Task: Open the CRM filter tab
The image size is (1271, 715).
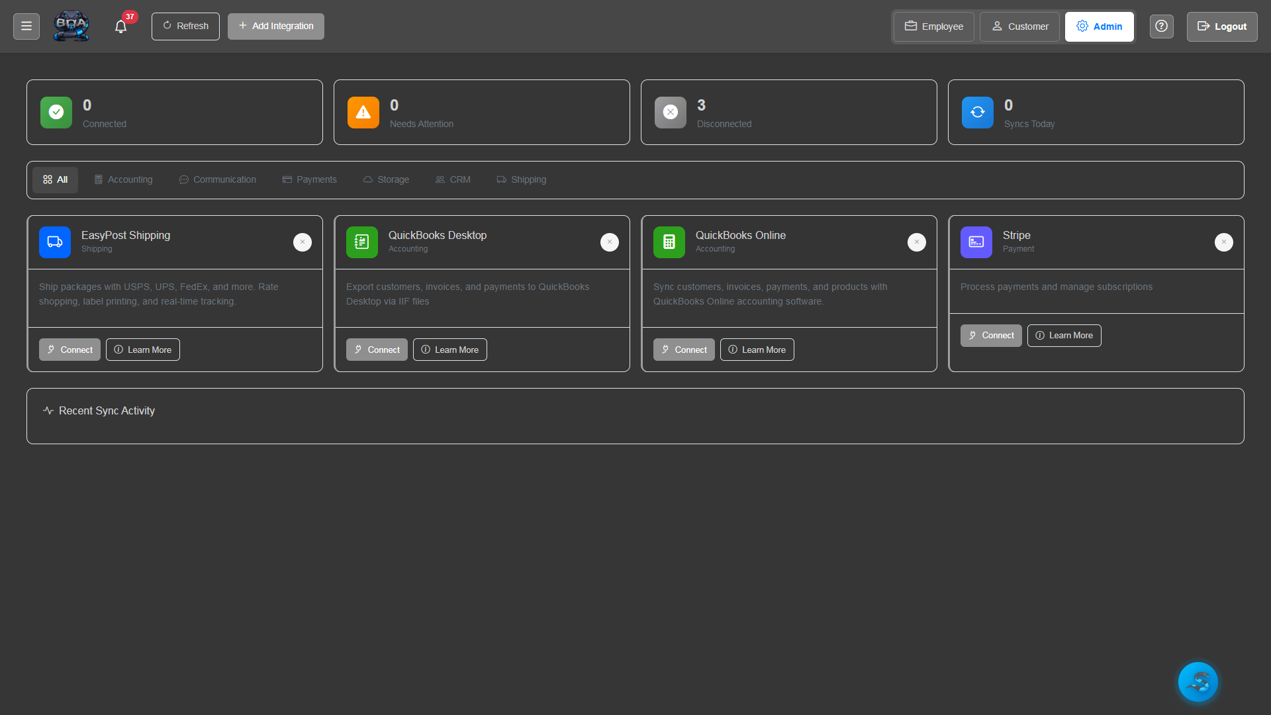Action: coord(453,179)
